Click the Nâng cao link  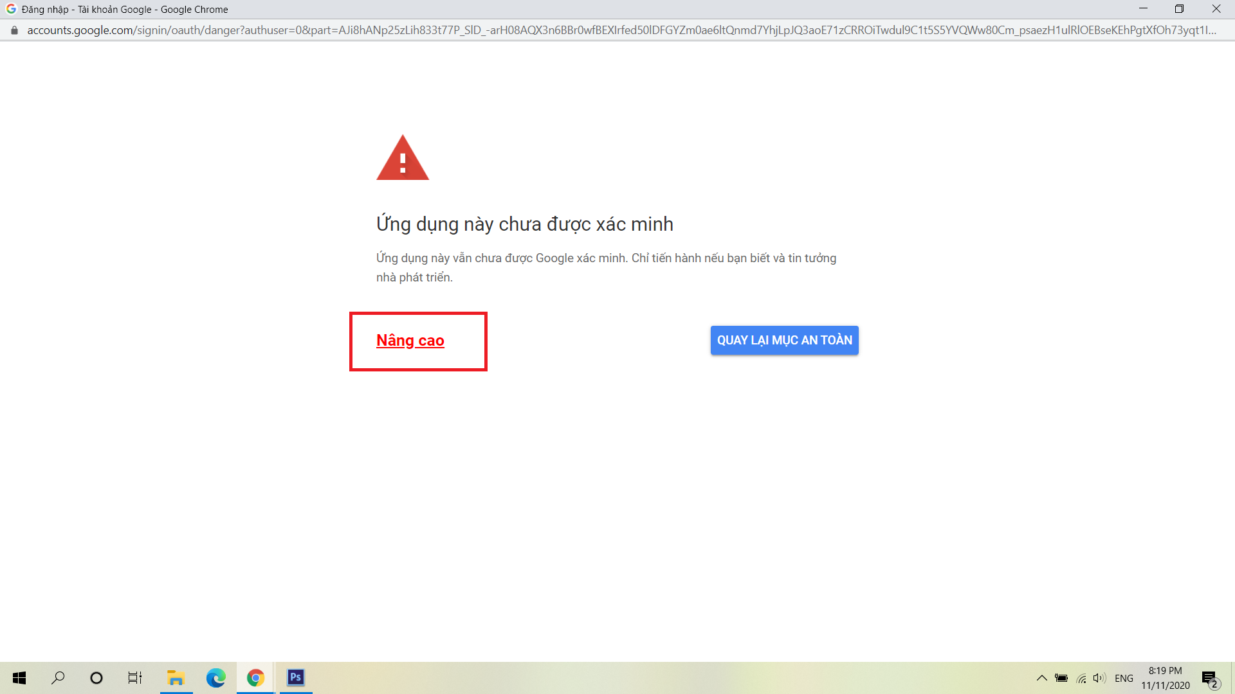pyautogui.click(x=410, y=341)
